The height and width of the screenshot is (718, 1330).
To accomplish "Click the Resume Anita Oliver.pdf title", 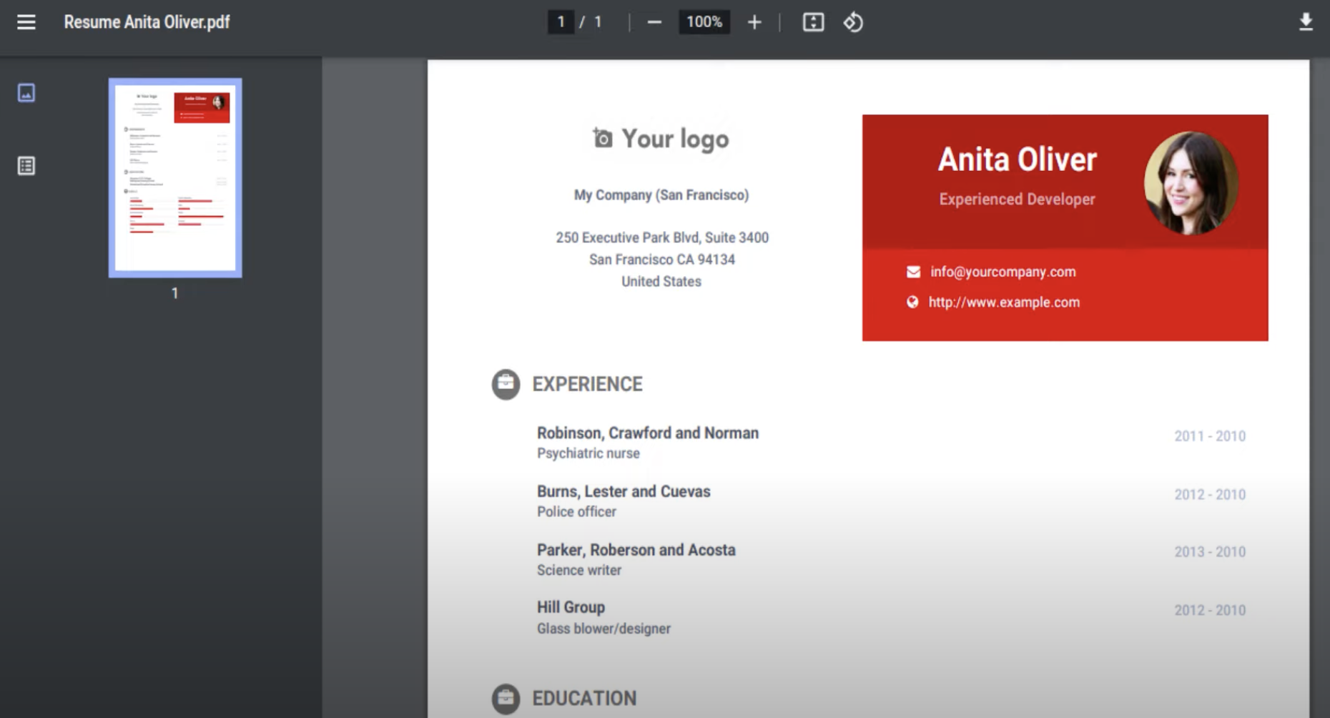I will point(147,22).
